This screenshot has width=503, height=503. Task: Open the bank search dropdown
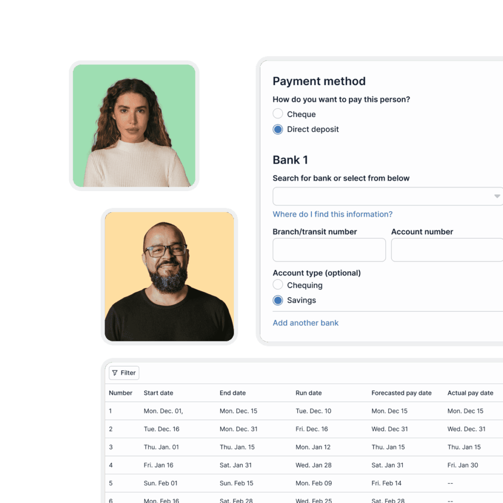pyautogui.click(x=383, y=196)
